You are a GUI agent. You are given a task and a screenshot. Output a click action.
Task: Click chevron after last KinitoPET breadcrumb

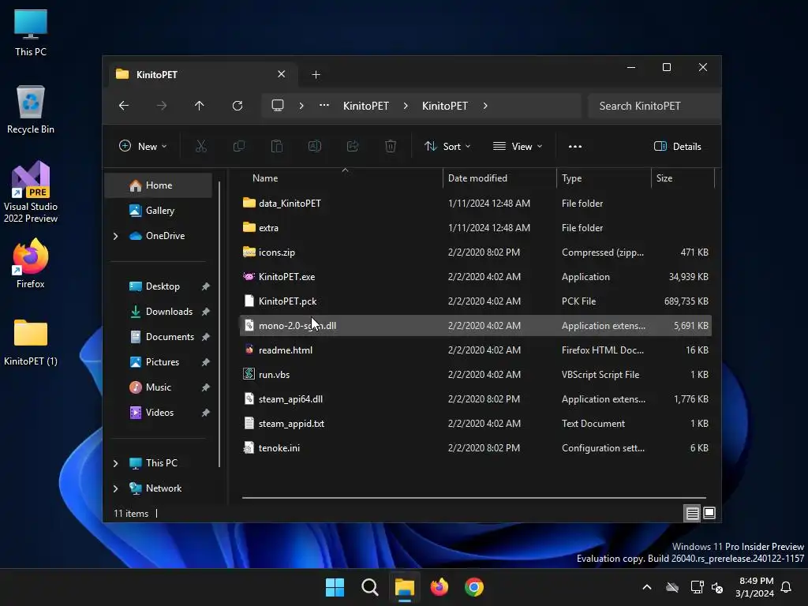485,106
